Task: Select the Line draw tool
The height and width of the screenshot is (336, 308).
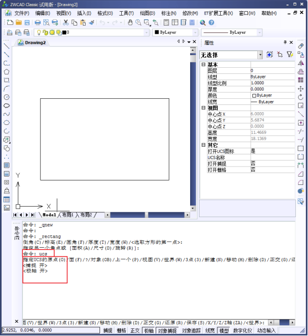Action: 7,46
